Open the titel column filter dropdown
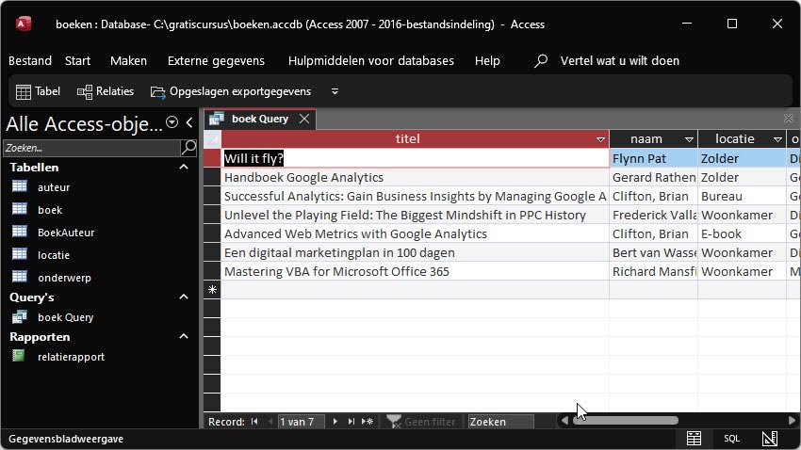Screen dimensions: 801x450 [600, 139]
